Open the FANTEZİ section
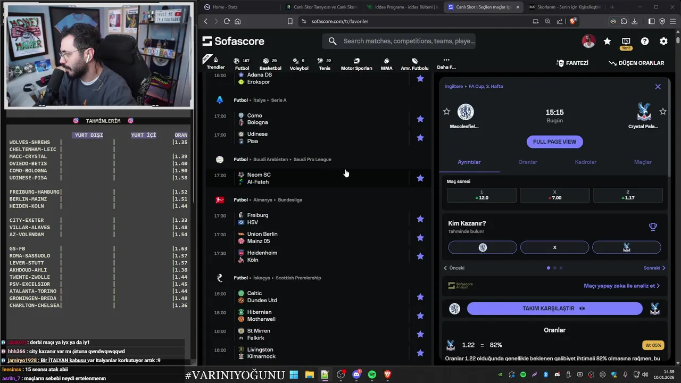 (572, 63)
